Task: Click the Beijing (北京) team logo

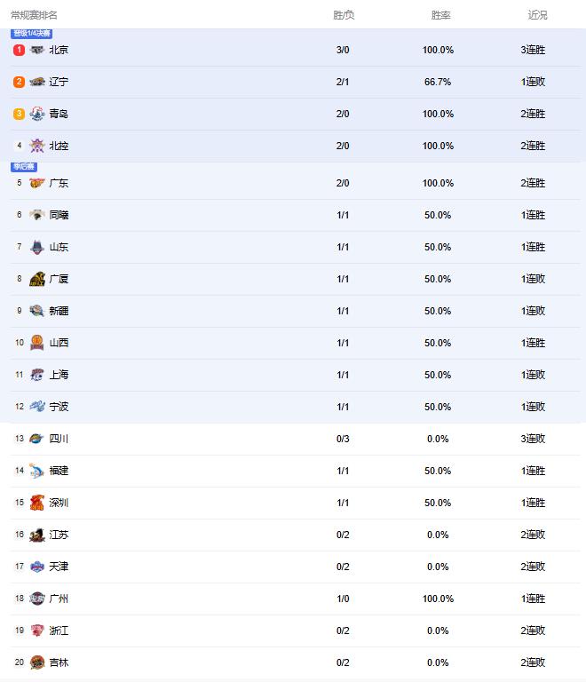Action: (x=36, y=50)
